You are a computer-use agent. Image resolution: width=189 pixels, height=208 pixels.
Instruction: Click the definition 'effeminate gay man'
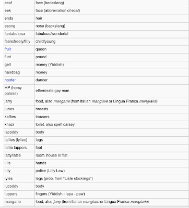[52, 90]
